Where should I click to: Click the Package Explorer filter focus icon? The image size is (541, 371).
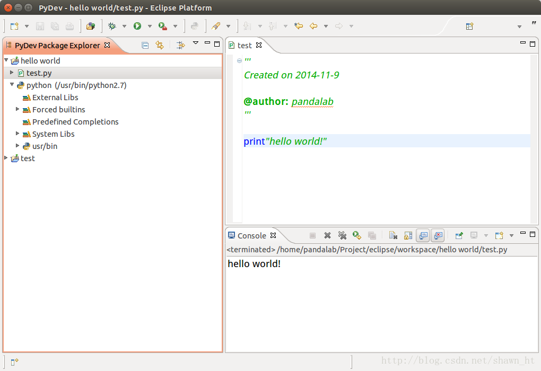pos(180,45)
